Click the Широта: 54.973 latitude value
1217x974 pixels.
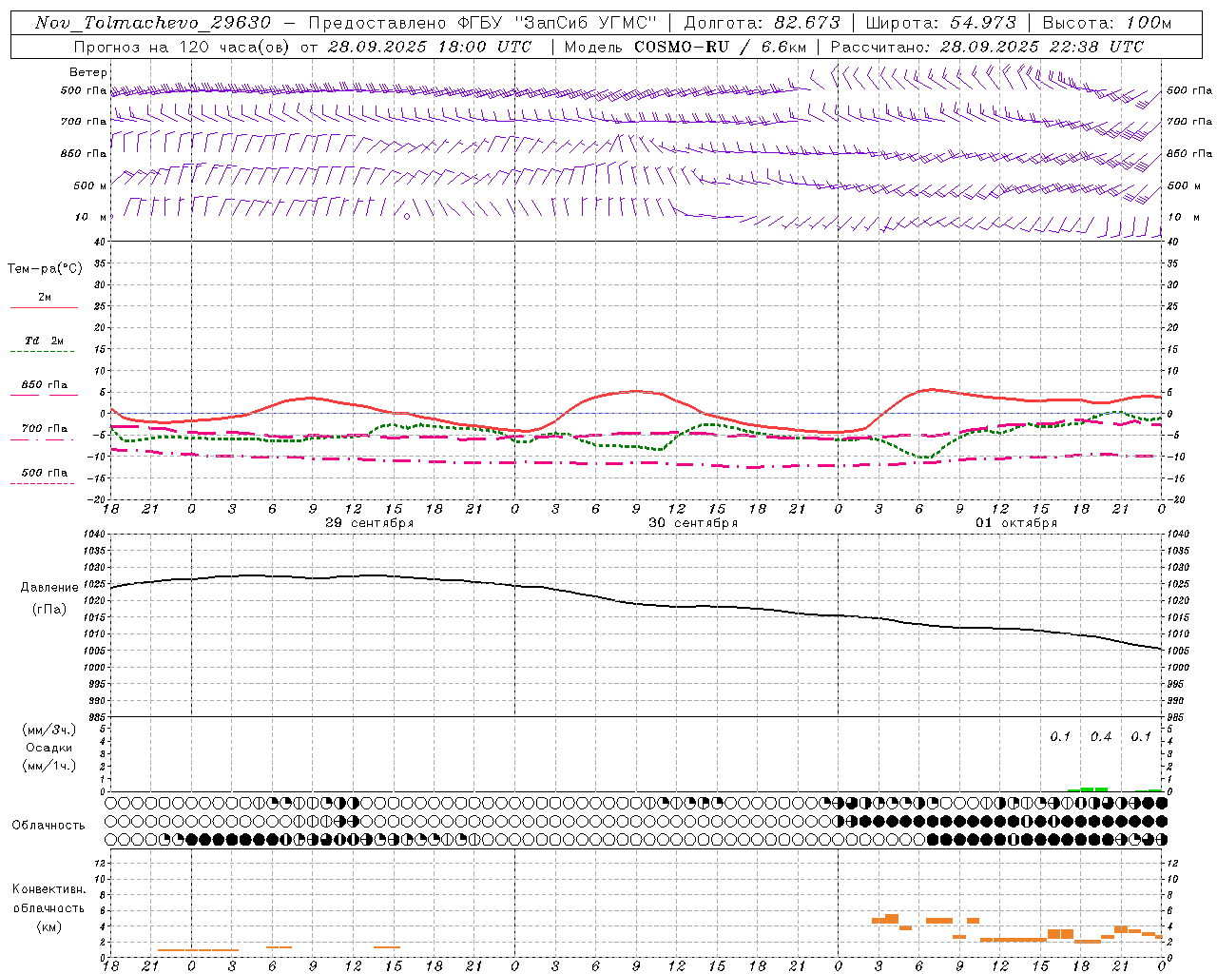click(x=941, y=23)
